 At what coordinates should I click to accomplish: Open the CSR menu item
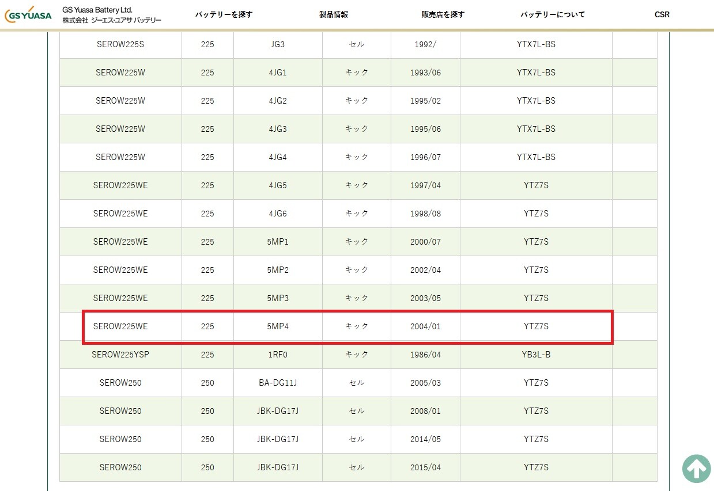pyautogui.click(x=662, y=14)
